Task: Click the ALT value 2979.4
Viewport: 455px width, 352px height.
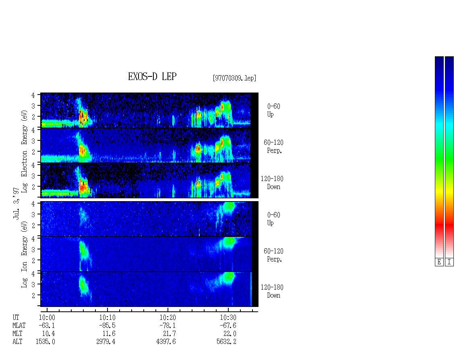Action: (105, 342)
